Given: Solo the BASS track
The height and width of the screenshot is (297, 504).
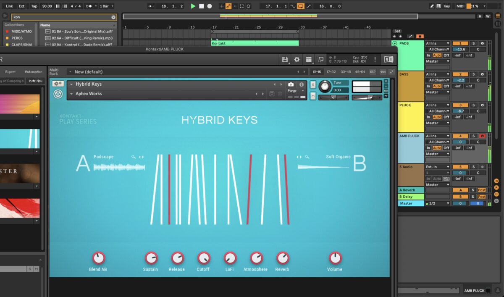Looking at the screenshot, I should (x=473, y=74).
